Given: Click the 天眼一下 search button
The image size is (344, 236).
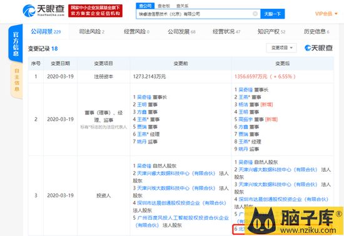Looking at the screenshot, I should click(x=272, y=14).
